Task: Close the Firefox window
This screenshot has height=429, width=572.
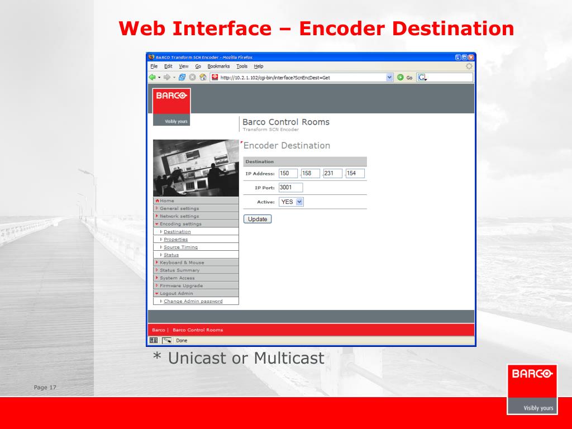Action: pos(471,58)
